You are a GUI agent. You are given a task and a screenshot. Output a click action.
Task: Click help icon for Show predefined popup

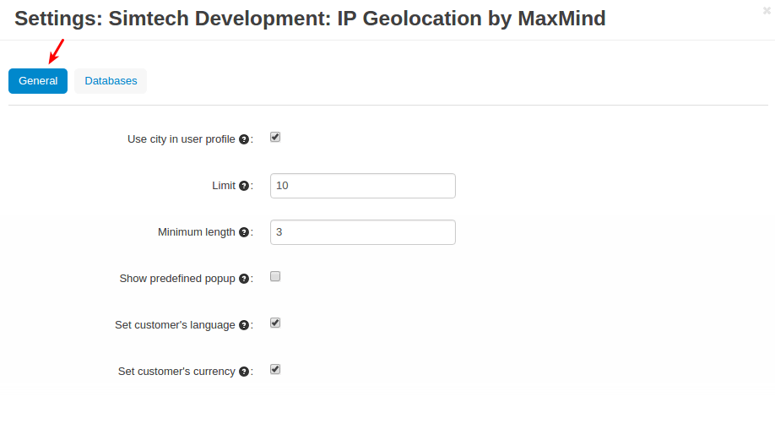(244, 279)
